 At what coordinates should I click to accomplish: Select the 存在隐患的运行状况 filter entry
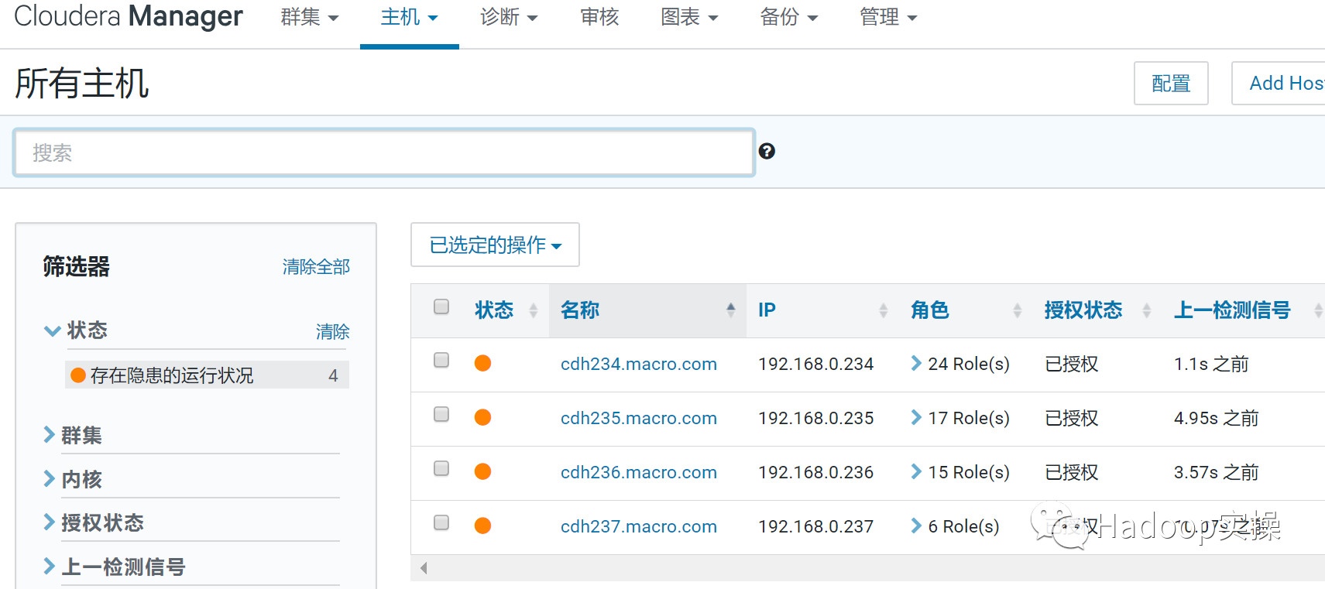coord(207,375)
